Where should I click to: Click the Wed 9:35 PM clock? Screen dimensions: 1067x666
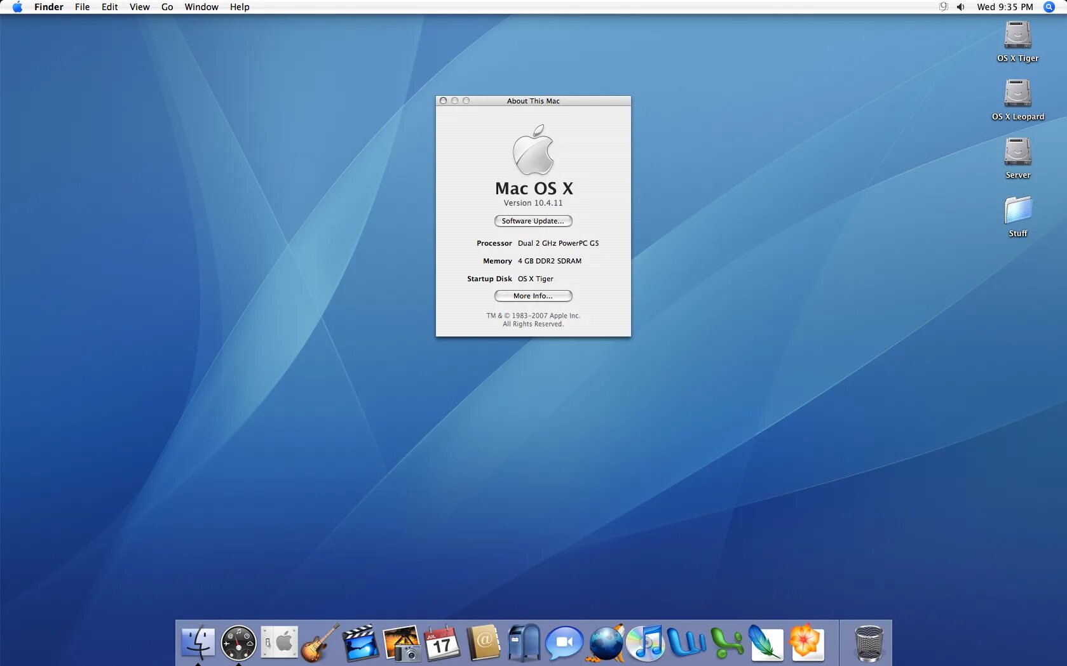pyautogui.click(x=1005, y=7)
